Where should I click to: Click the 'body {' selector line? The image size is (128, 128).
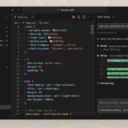pos(29,81)
